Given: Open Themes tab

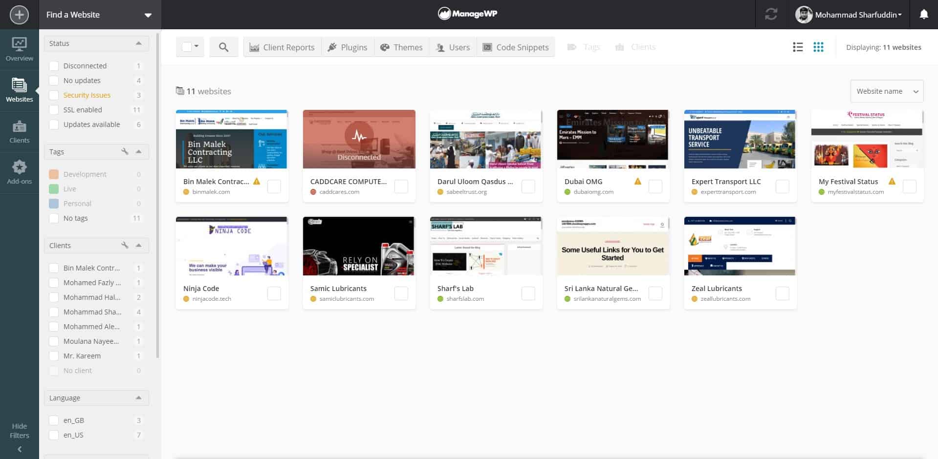Looking at the screenshot, I should [401, 47].
